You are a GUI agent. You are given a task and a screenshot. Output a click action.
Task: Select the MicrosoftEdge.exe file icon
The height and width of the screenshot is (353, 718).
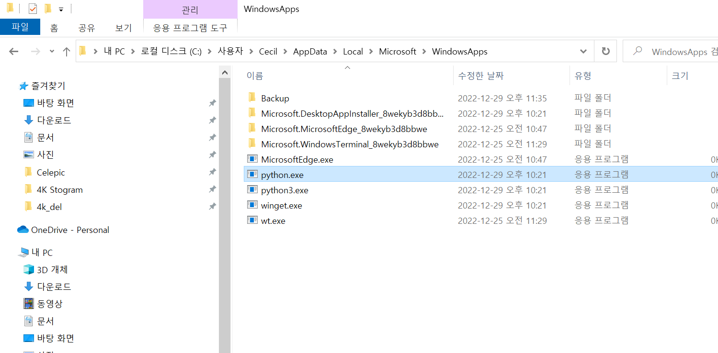click(x=252, y=159)
